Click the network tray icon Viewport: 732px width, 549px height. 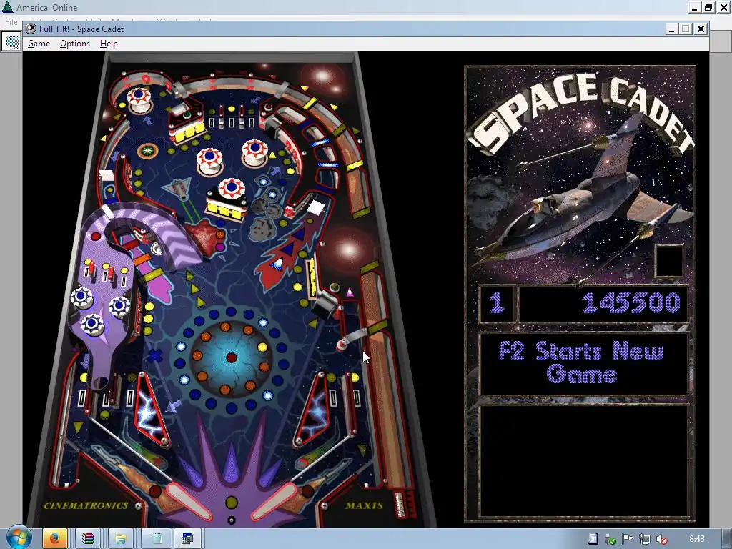[645, 539]
